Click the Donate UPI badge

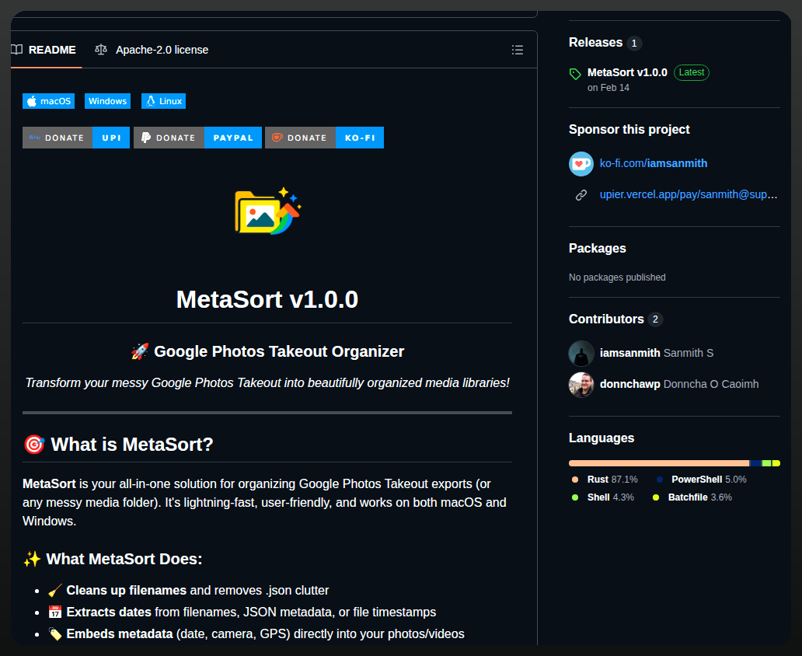point(76,138)
